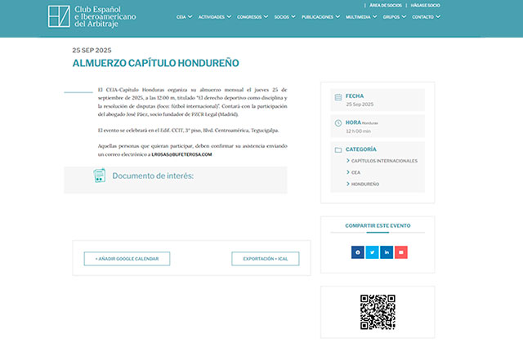Open the Contacto menu

[426, 16]
